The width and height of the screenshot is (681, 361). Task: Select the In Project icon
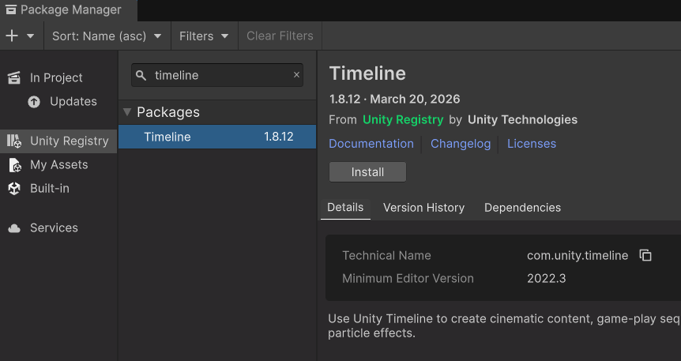click(x=13, y=77)
